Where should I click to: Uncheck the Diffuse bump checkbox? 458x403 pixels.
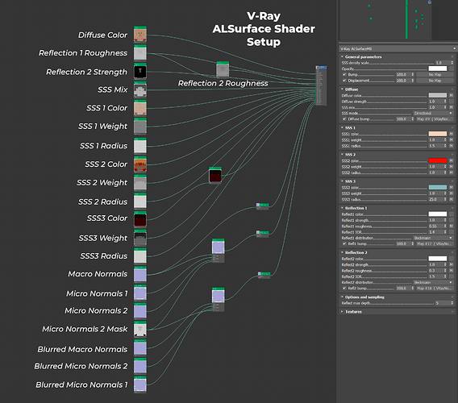click(x=344, y=118)
